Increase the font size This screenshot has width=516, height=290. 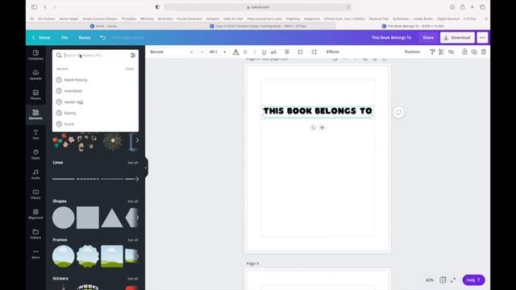pyautogui.click(x=225, y=52)
